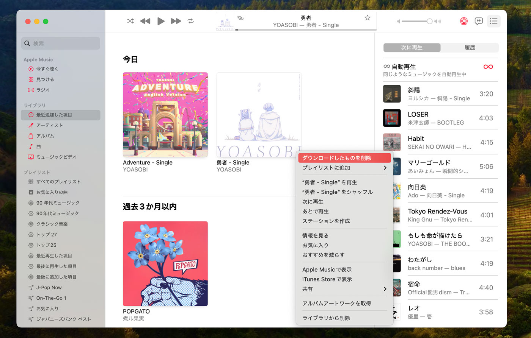
Task: Start playback with the play button
Action: (x=161, y=21)
